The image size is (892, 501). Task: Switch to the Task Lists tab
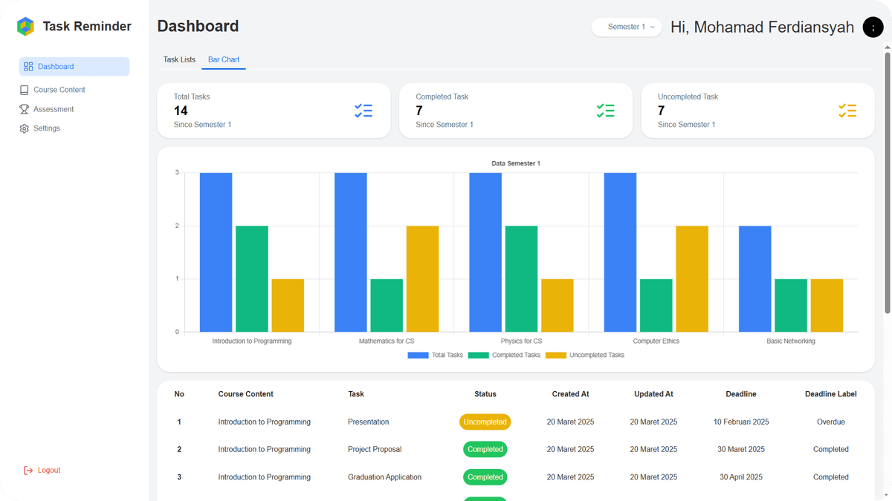coord(179,59)
